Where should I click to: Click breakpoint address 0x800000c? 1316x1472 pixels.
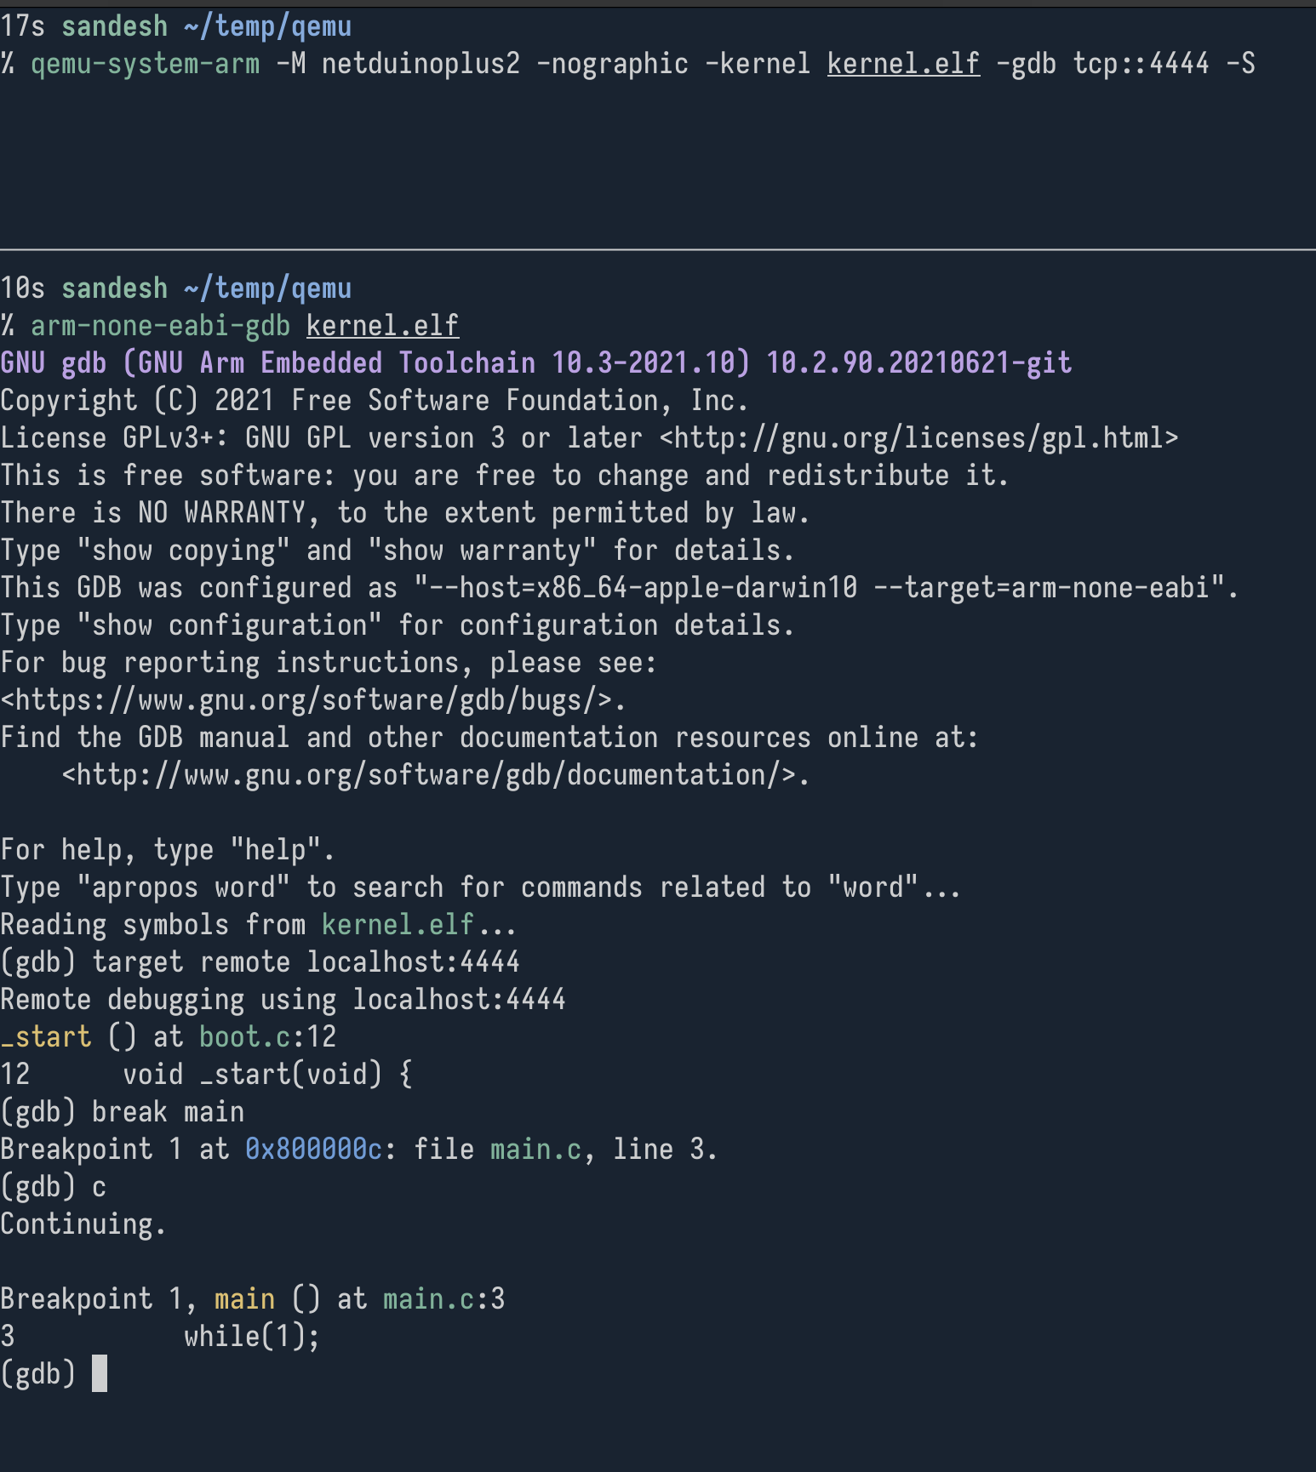[313, 1150]
